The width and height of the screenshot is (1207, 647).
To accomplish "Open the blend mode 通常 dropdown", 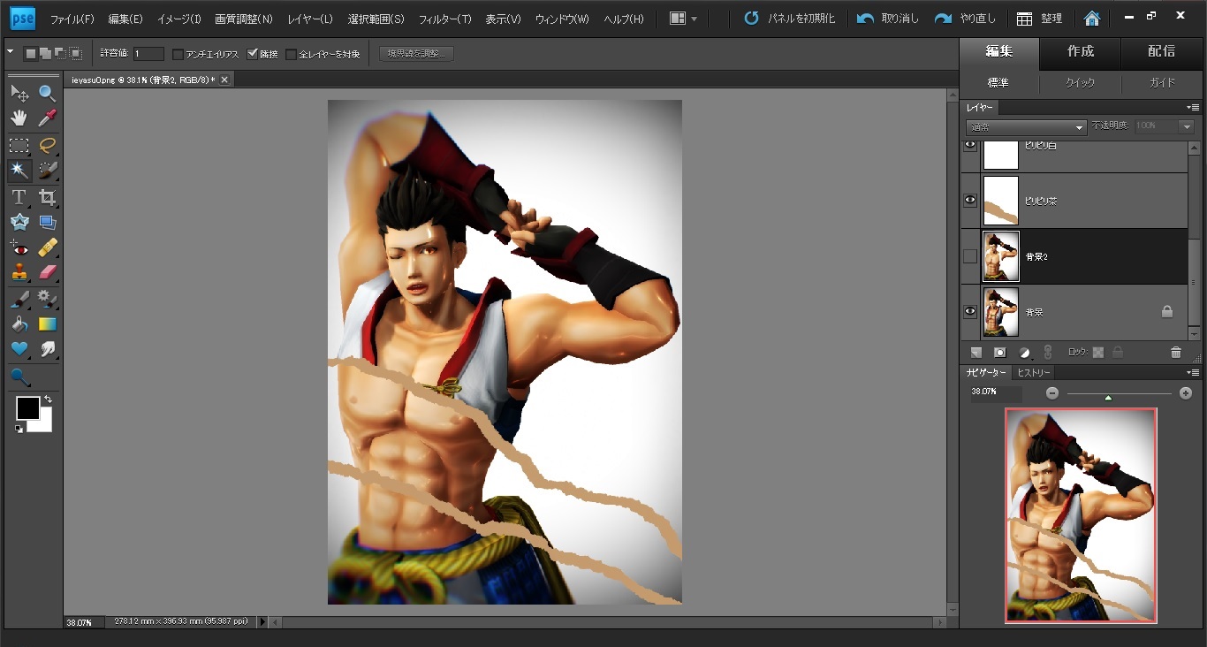I will (1026, 127).
